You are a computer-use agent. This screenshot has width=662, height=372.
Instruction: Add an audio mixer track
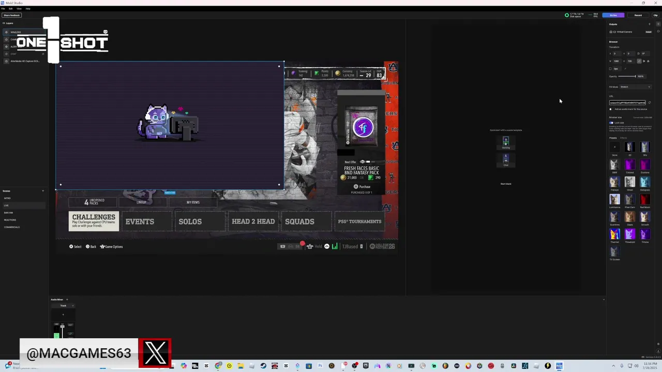tap(67, 299)
